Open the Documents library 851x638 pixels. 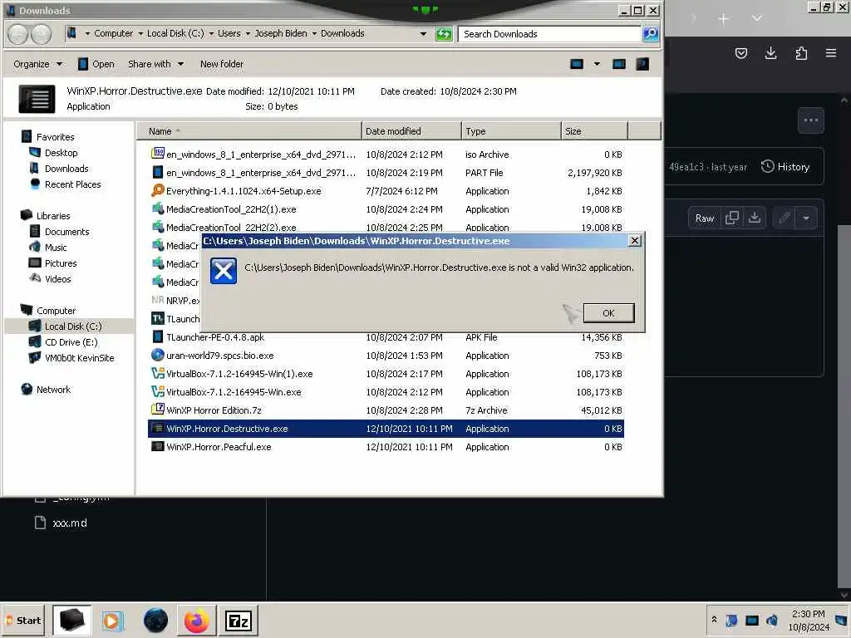pos(66,232)
